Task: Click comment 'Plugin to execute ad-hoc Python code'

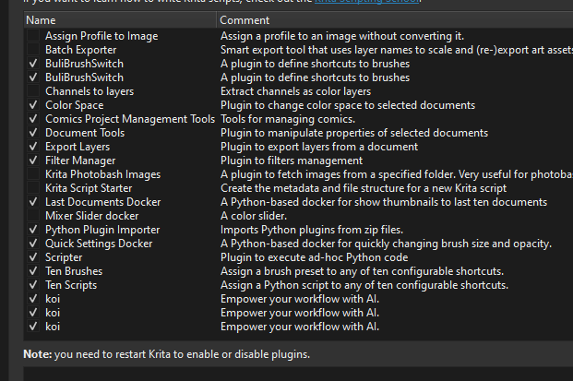Action: 315,257
